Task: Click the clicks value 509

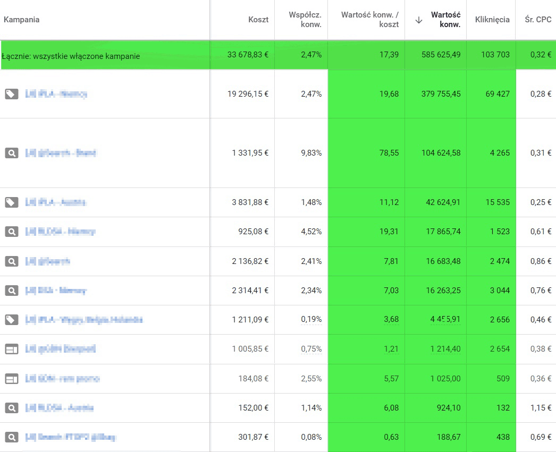Action: tap(503, 379)
